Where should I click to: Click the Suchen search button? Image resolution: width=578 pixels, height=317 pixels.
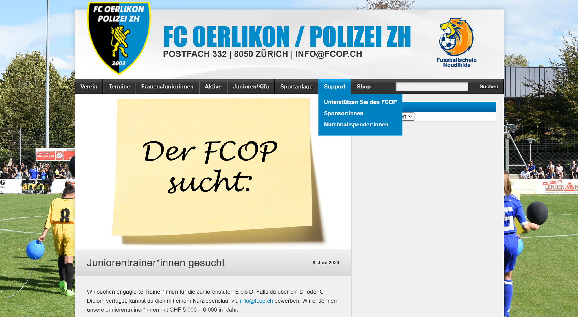[x=489, y=87]
